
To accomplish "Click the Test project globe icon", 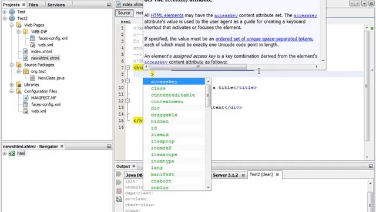I will [12, 12].
